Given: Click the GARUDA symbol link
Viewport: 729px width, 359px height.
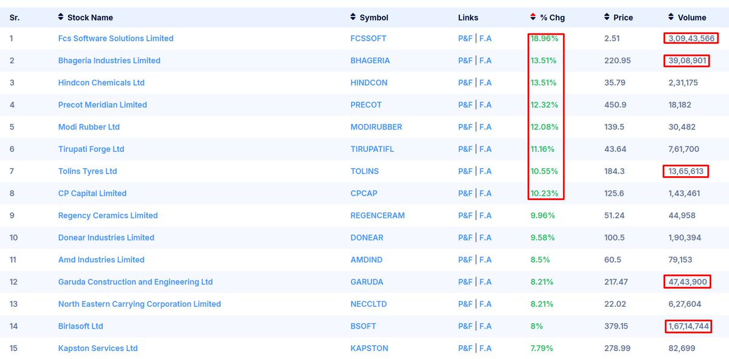Looking at the screenshot, I should click(x=367, y=282).
